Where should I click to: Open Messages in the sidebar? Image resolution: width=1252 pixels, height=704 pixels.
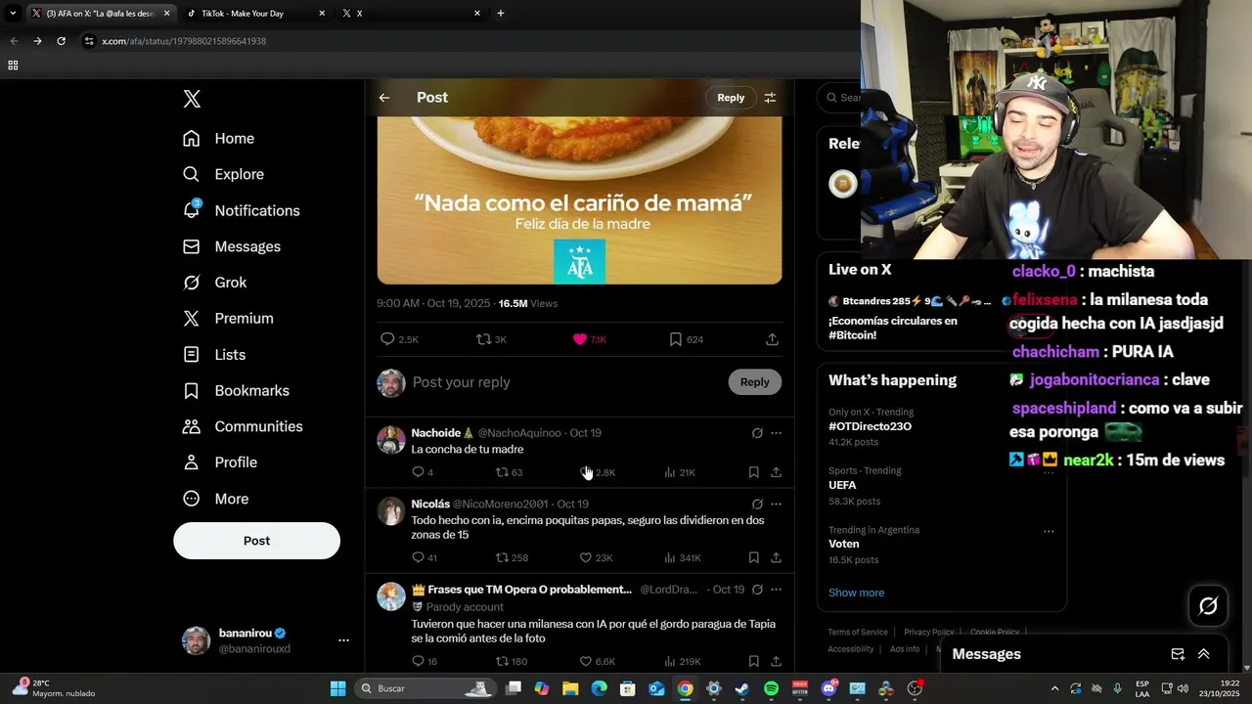232,246
